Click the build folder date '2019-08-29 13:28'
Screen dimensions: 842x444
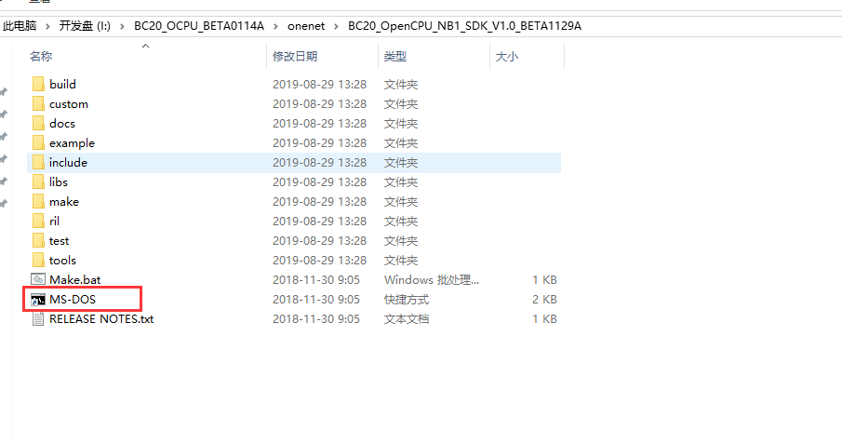[x=319, y=84]
